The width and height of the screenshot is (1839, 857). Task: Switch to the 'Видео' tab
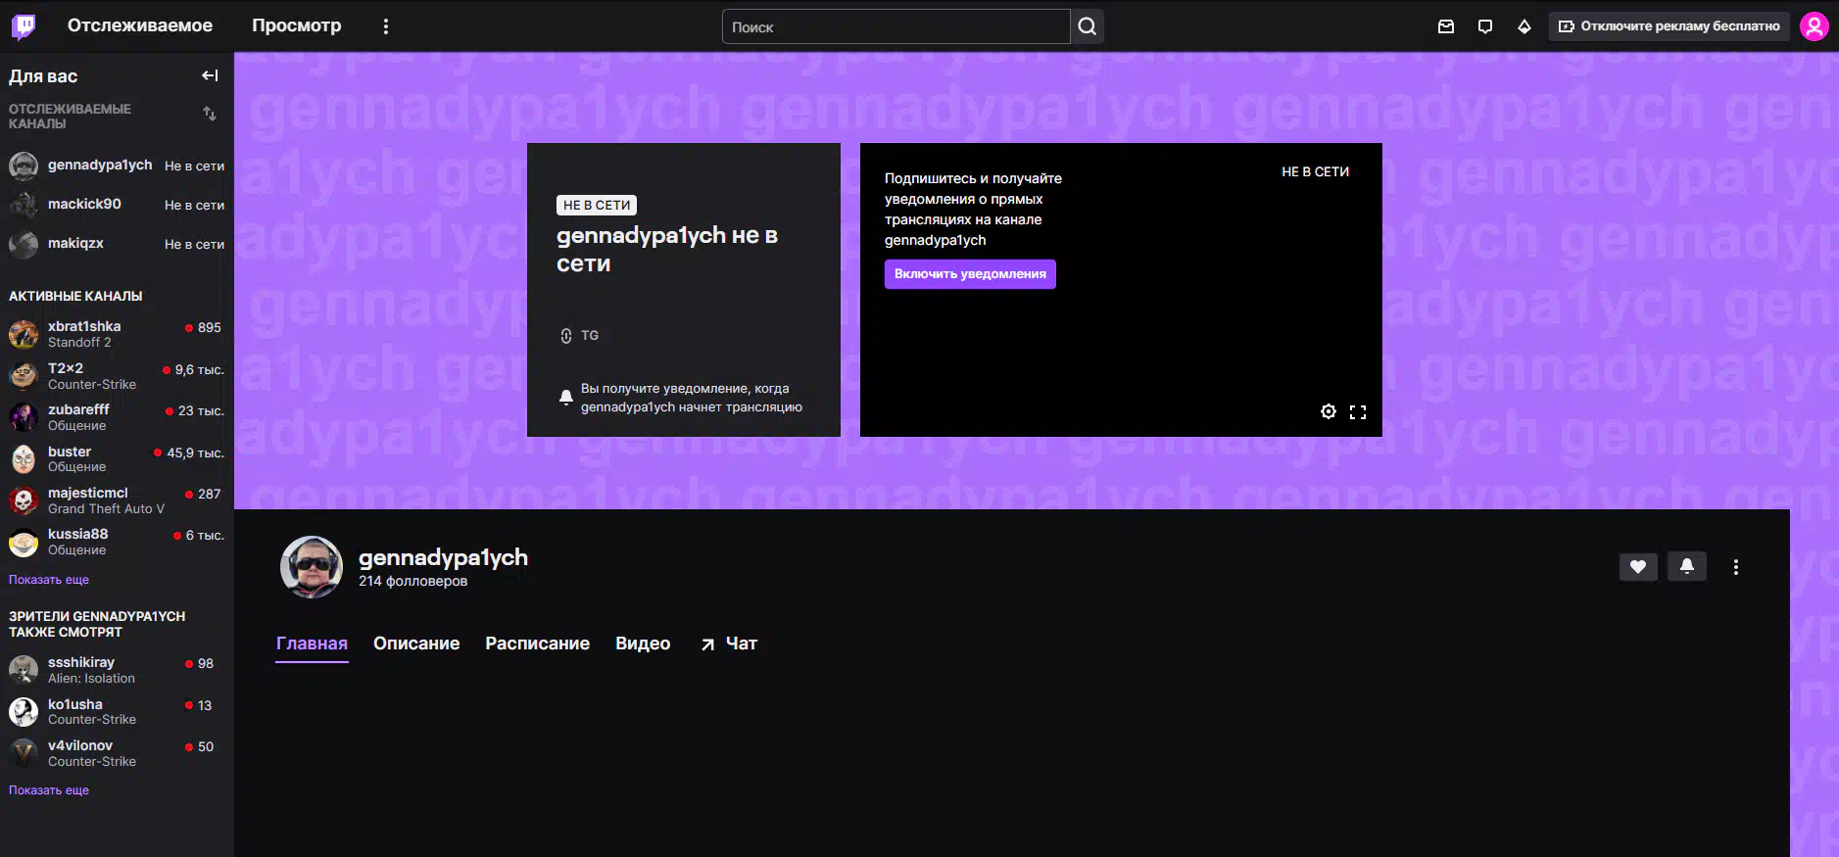pyautogui.click(x=643, y=643)
